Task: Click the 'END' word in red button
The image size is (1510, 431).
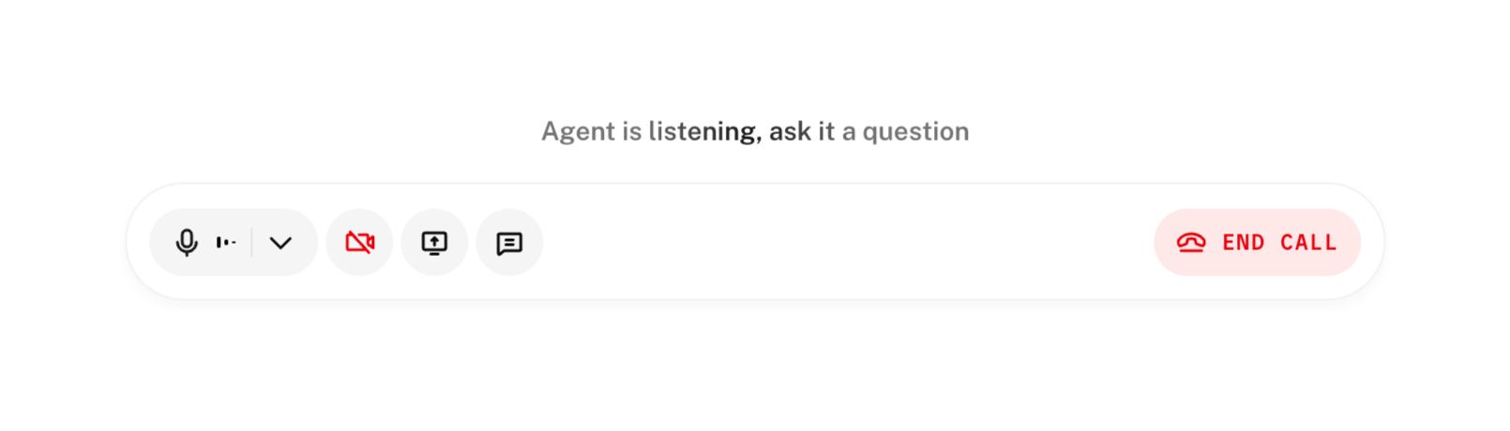Action: click(x=1244, y=243)
